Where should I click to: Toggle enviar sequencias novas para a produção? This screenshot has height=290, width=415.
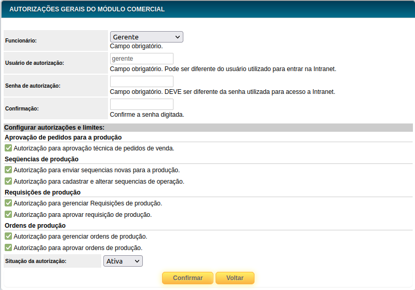[8, 170]
